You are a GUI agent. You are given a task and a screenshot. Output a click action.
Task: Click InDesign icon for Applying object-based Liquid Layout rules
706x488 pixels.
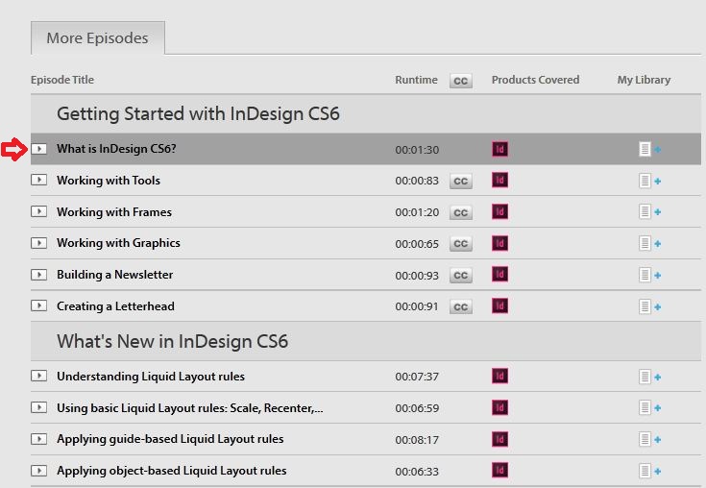coord(499,471)
